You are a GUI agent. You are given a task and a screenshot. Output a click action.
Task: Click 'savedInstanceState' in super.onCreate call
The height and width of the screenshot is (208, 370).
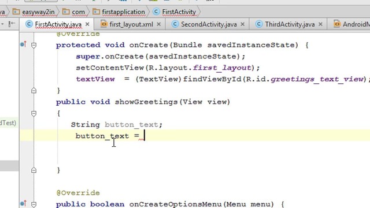click(193, 57)
